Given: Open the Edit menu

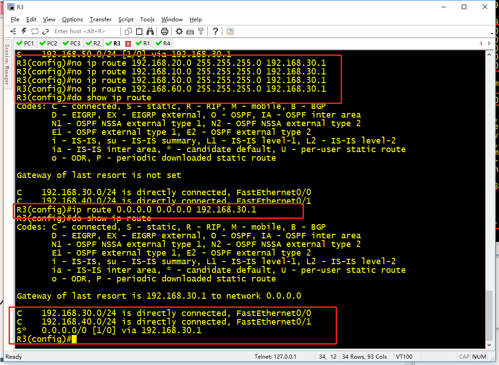Looking at the screenshot, I should coord(31,20).
